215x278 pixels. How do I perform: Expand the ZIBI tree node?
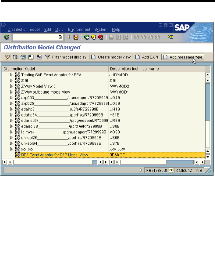(x=11, y=81)
